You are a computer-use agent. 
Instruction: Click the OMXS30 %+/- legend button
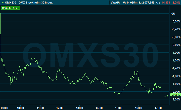click(x=11, y=8)
